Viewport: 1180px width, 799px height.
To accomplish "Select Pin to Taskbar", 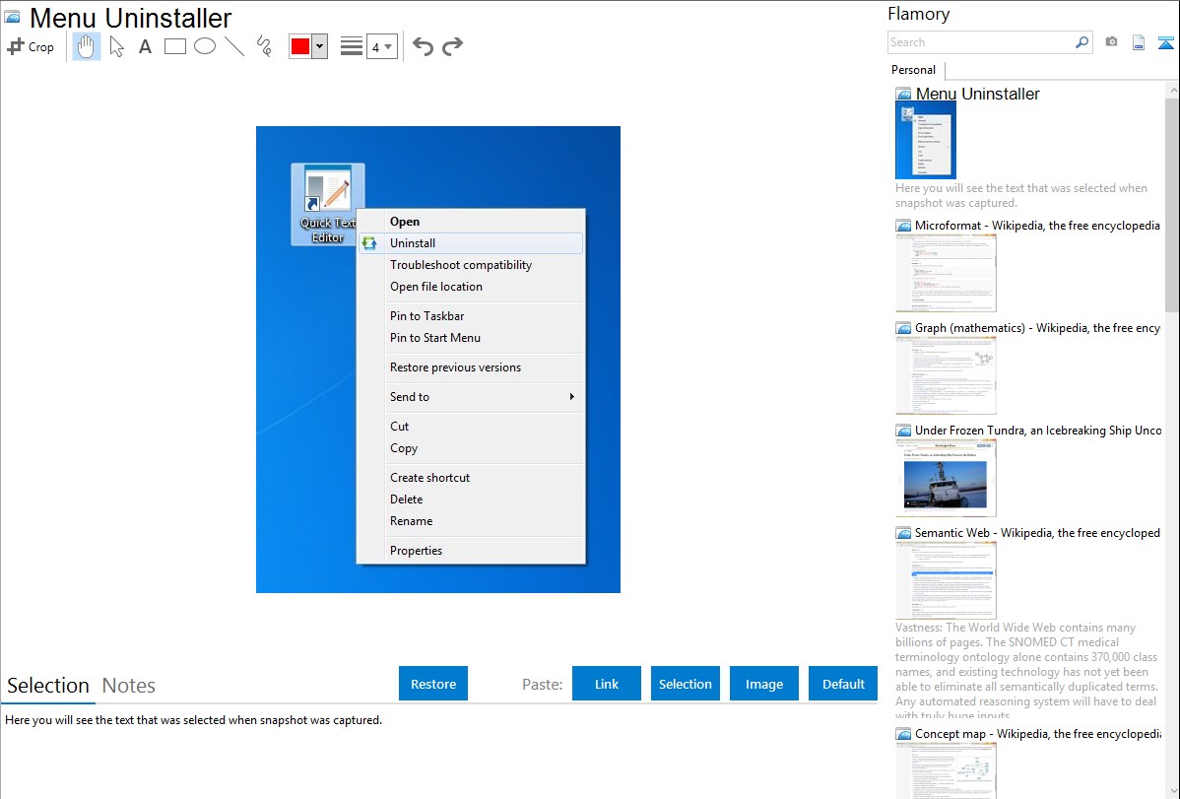I will (471, 316).
